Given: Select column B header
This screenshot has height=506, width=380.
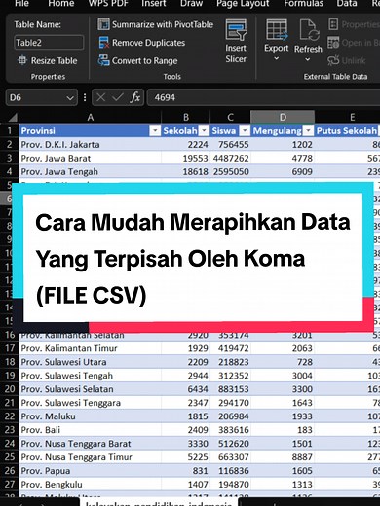Looking at the screenshot, I should (x=186, y=117).
